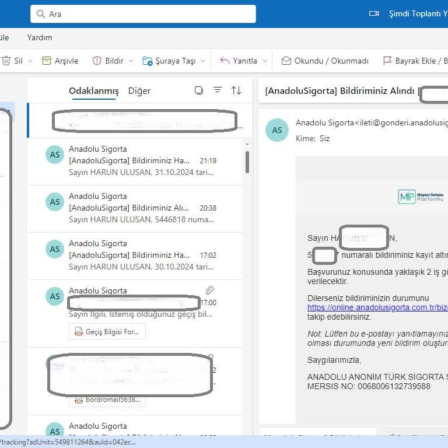Click the email subject Bildiriminiz Alındı header
The height and width of the screenshot is (448, 448).
(340, 91)
